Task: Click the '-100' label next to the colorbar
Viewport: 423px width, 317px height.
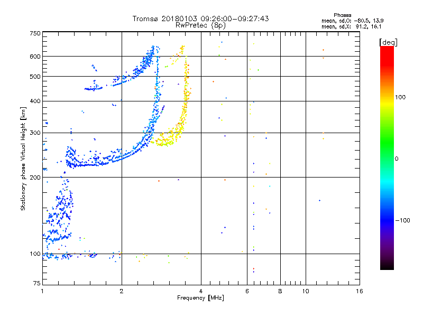Action: pos(402,220)
